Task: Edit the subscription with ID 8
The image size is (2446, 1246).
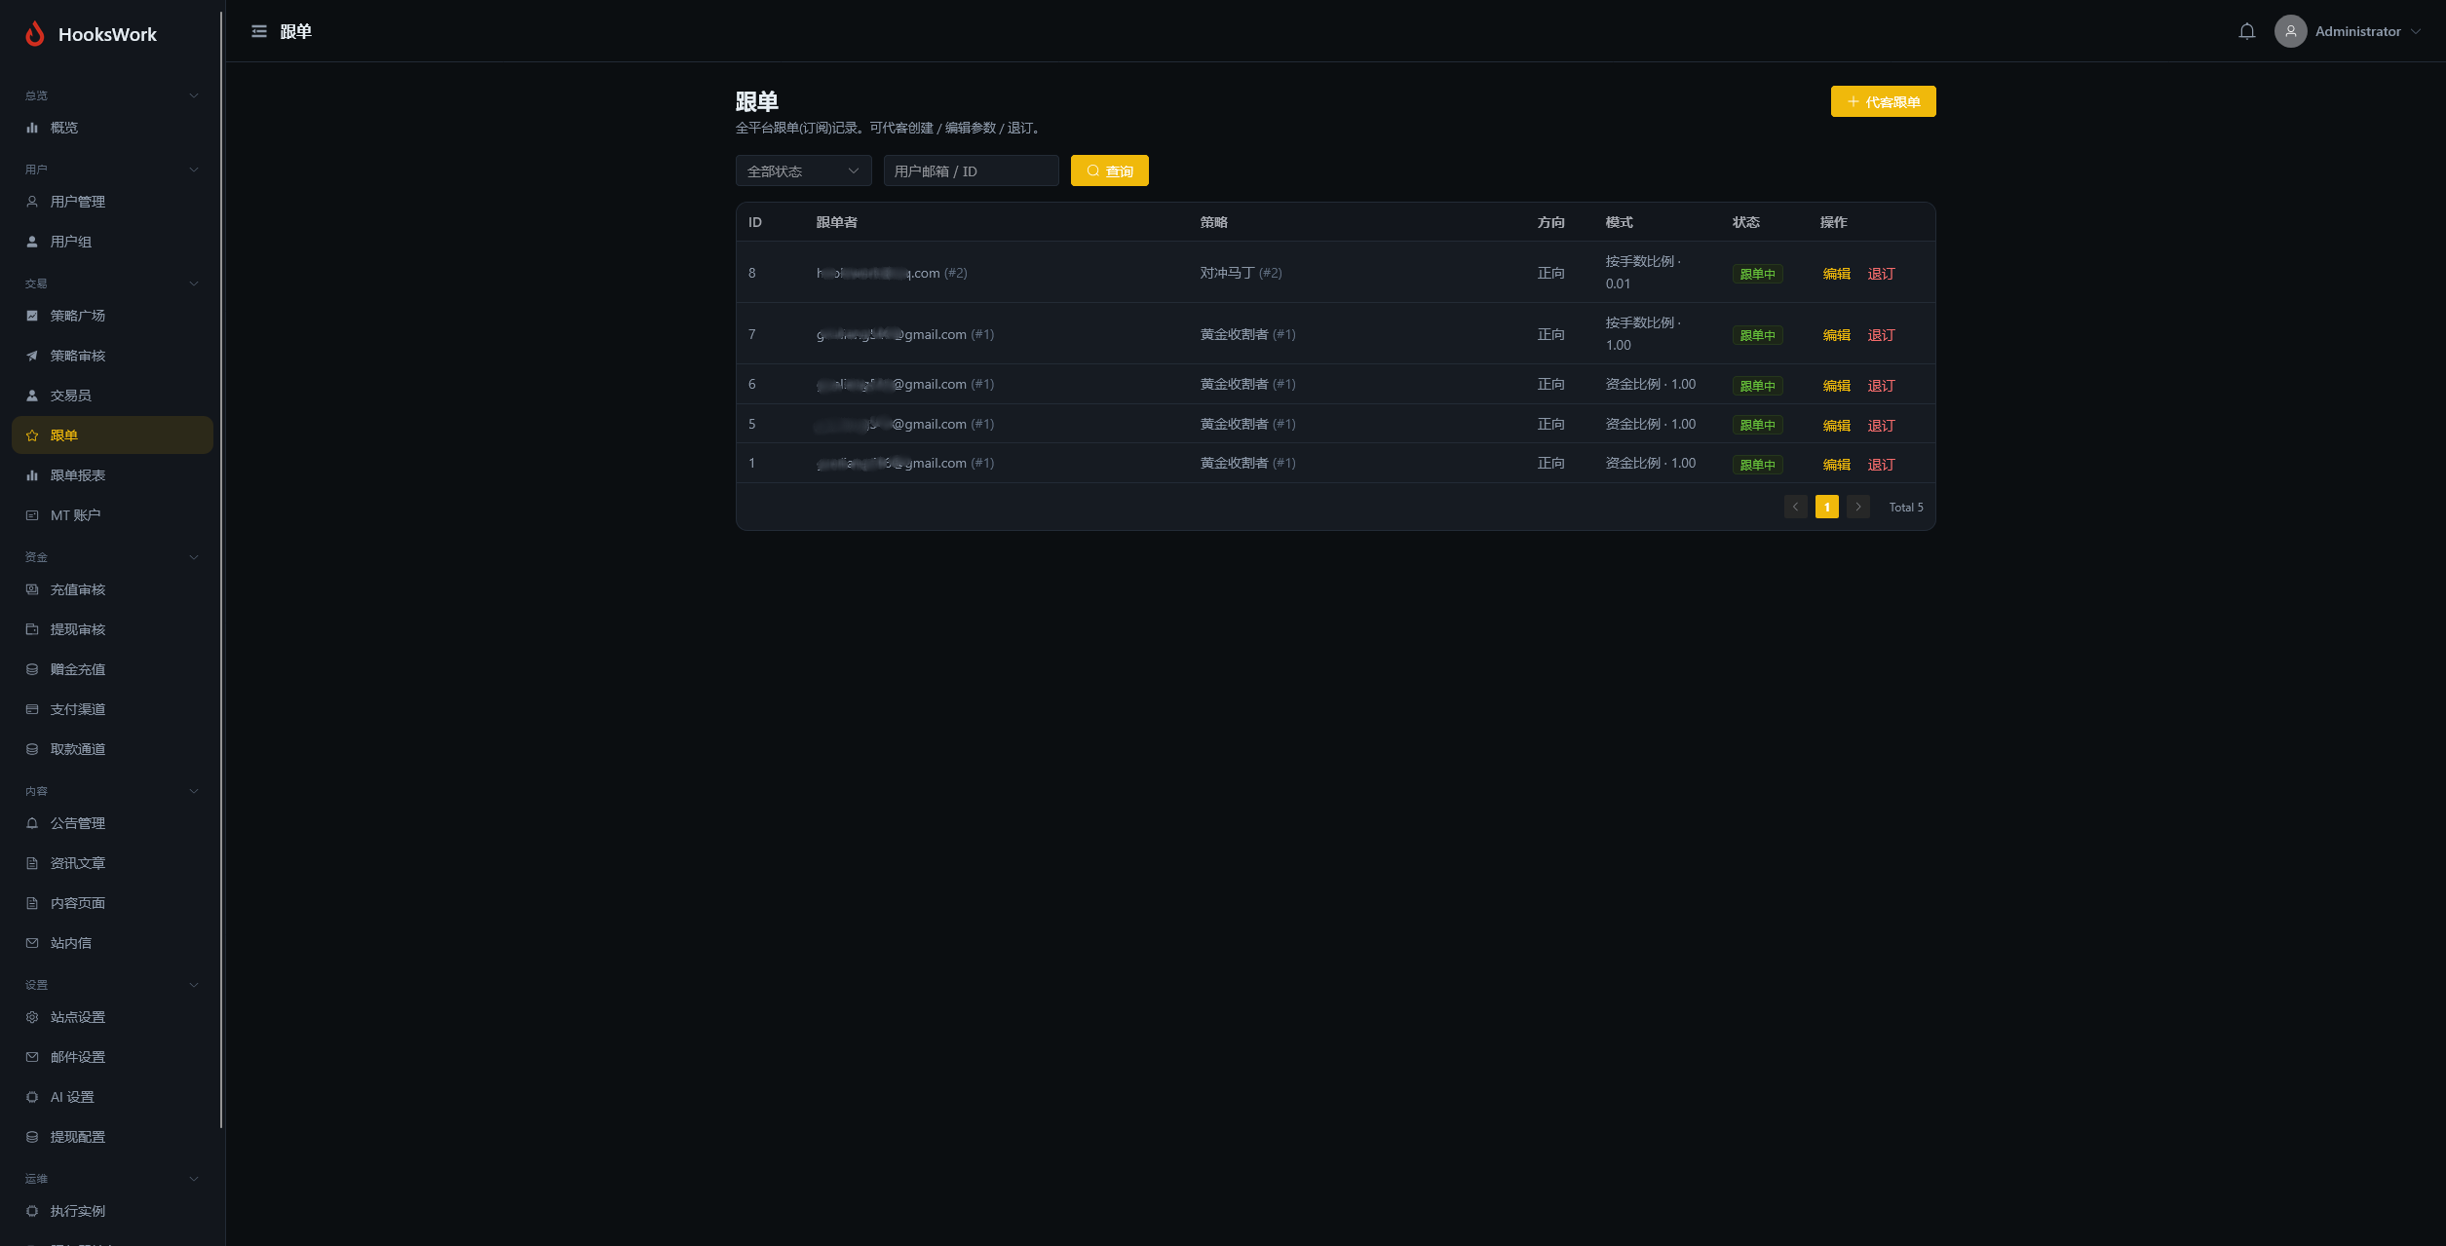Action: [1836, 274]
